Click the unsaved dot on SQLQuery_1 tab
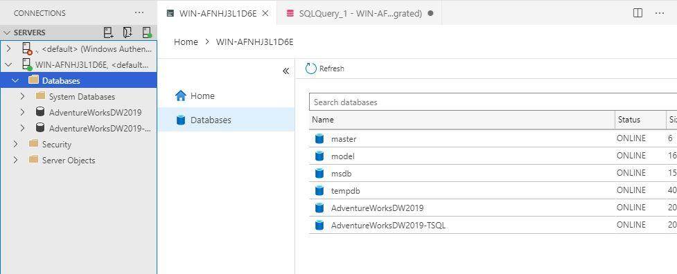This screenshot has height=274, width=677. tap(430, 13)
